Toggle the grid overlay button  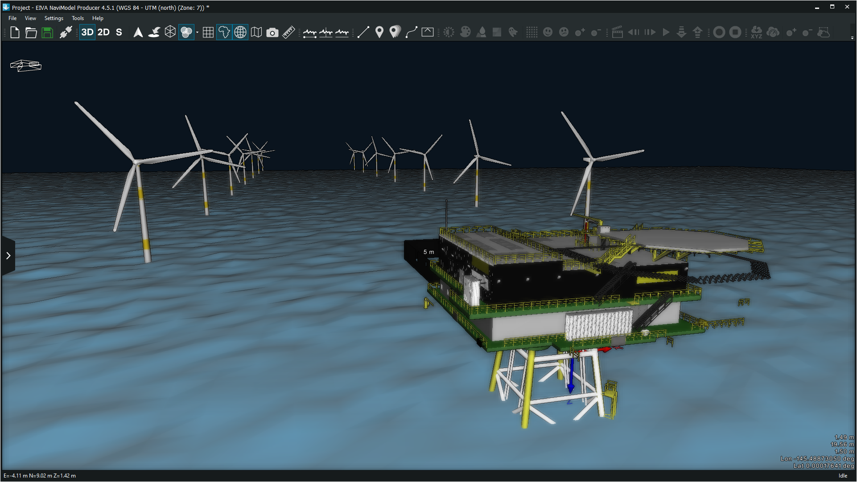pos(208,32)
